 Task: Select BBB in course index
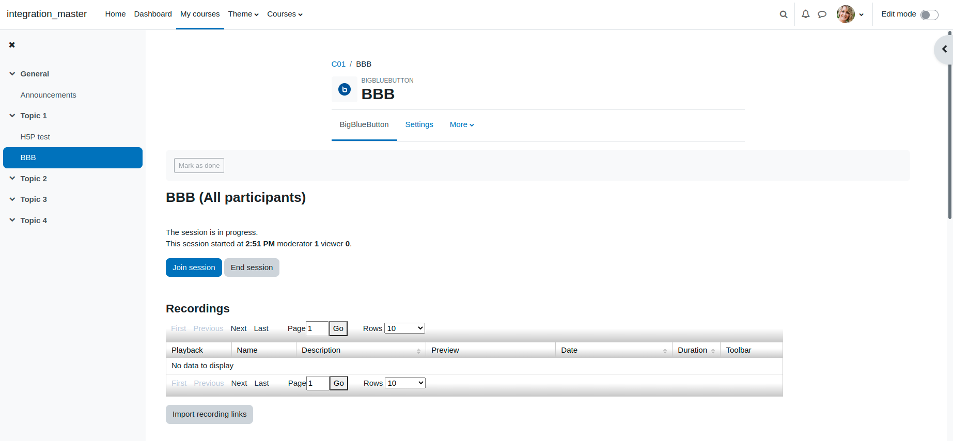73,157
